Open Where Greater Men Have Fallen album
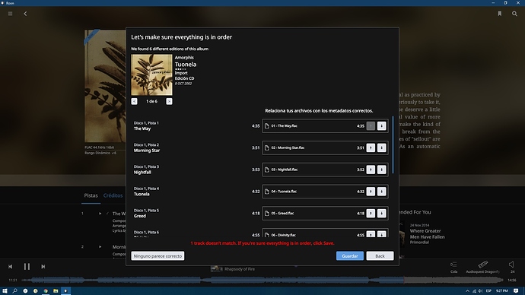This screenshot has width=525, height=295. [x=428, y=233]
